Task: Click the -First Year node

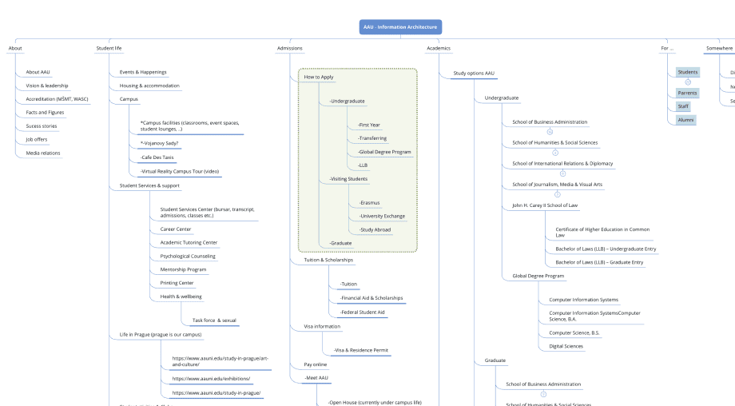Action: tap(369, 125)
